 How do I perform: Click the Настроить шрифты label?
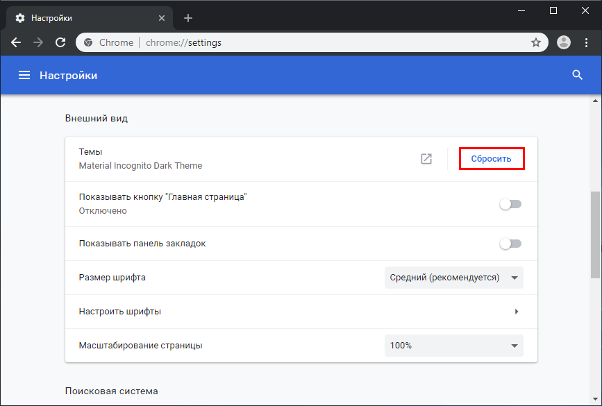point(120,311)
